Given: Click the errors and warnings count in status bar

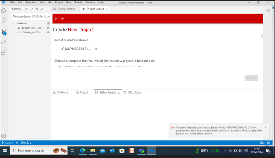Looking at the screenshot, I should click(26, 143).
